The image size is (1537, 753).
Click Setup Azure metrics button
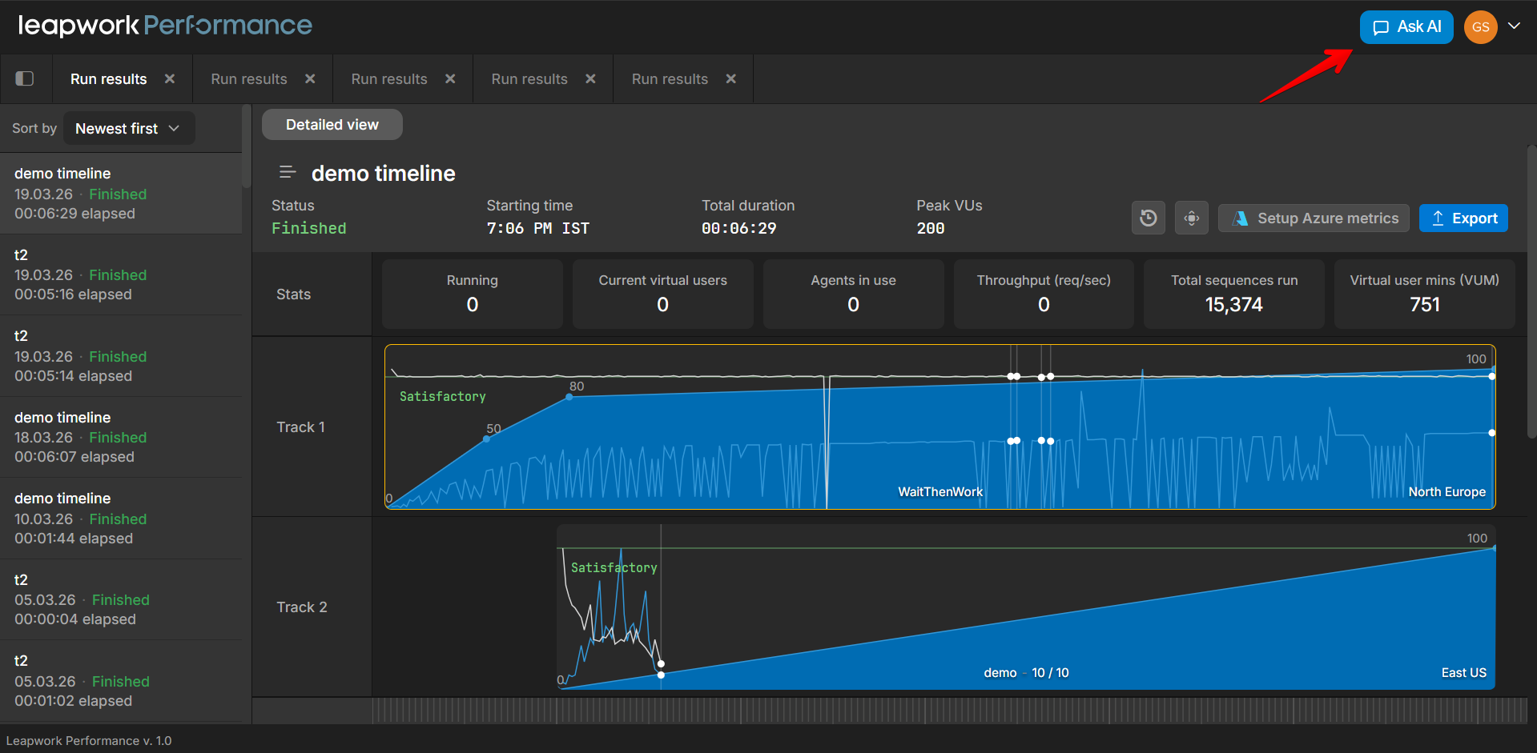[1314, 218]
